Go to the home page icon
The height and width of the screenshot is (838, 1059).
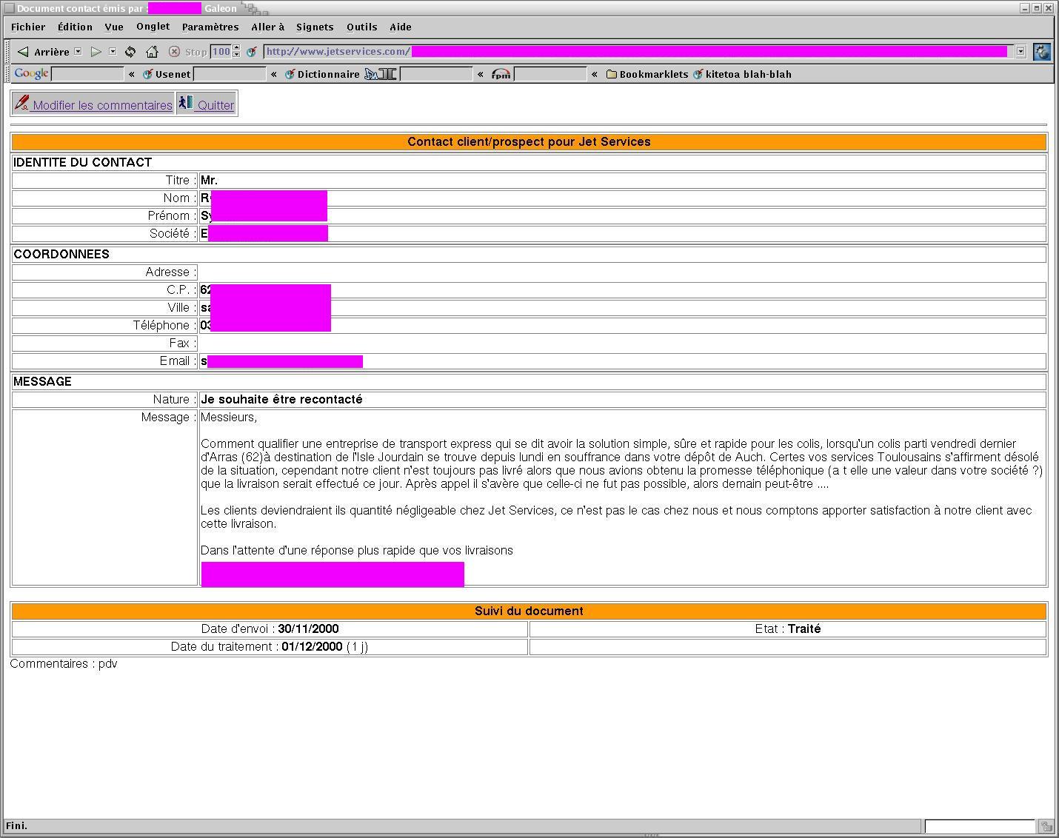click(x=153, y=52)
